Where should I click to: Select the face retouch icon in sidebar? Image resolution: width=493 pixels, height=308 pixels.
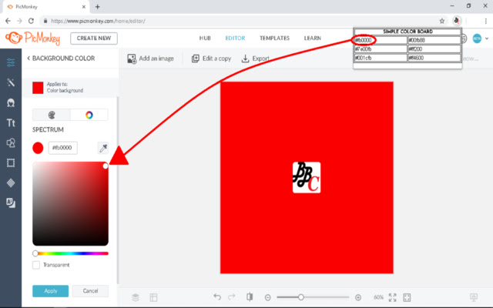[x=11, y=102]
